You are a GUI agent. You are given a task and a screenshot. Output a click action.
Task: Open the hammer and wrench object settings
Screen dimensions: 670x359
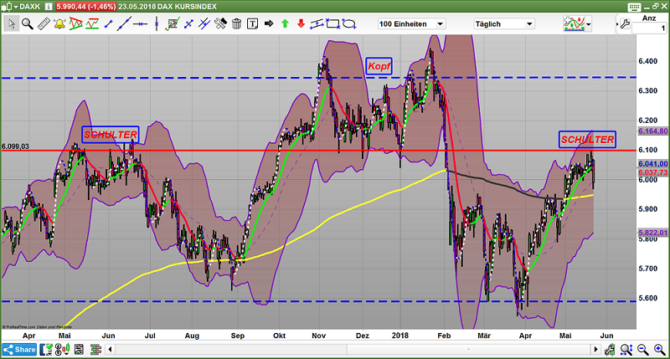tap(220, 24)
